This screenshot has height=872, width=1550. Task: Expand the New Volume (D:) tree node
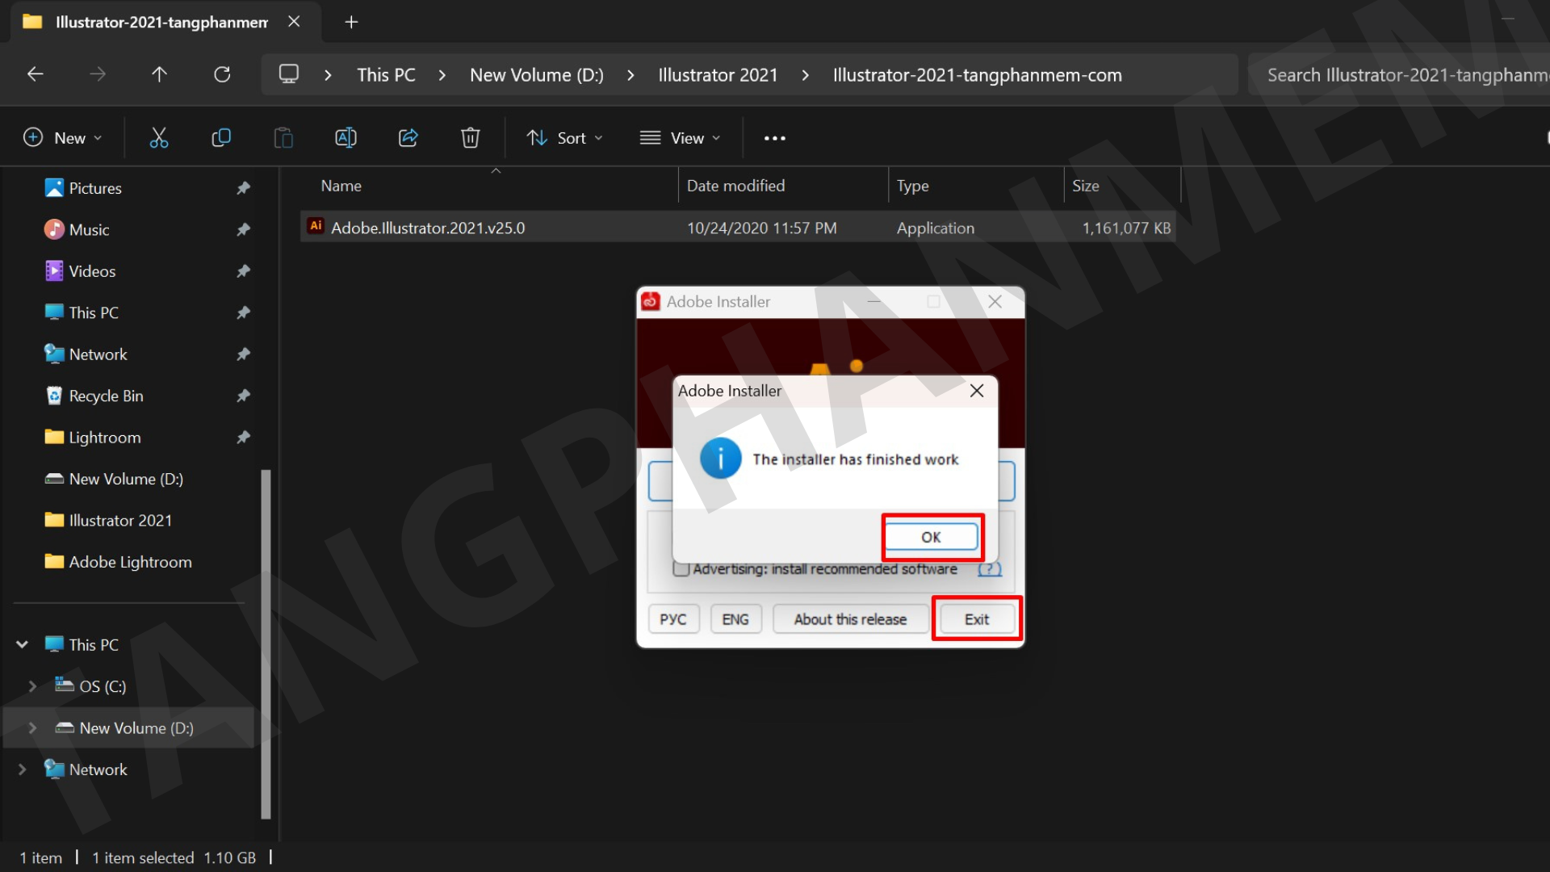[33, 728]
